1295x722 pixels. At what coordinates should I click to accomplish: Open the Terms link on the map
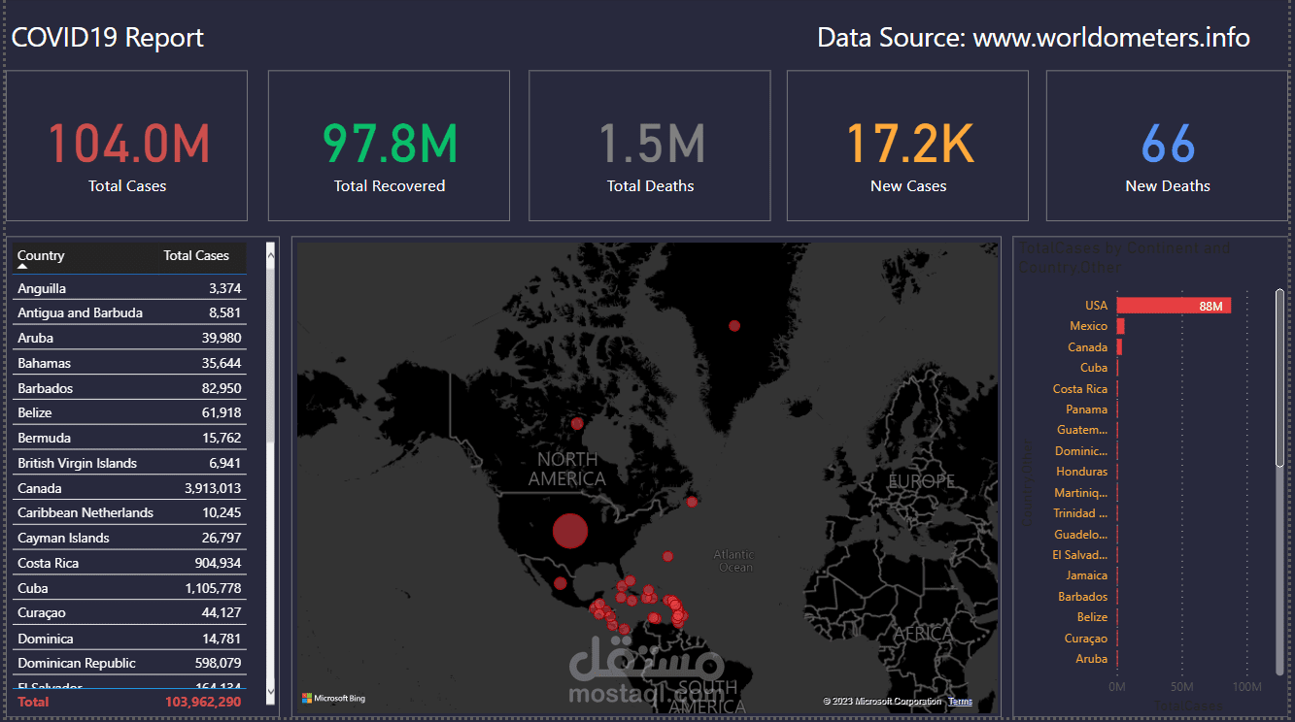click(960, 702)
